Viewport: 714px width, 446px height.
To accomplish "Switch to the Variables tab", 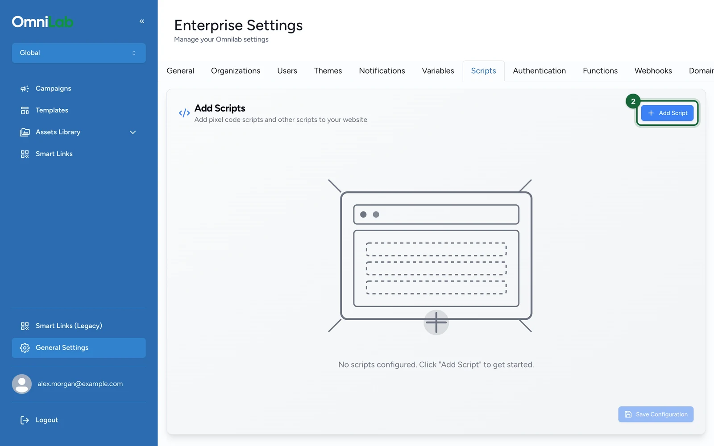I will click(438, 71).
